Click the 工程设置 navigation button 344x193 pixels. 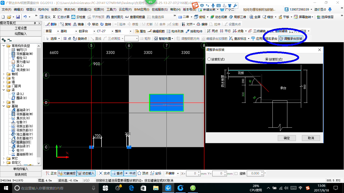coord(21,28)
